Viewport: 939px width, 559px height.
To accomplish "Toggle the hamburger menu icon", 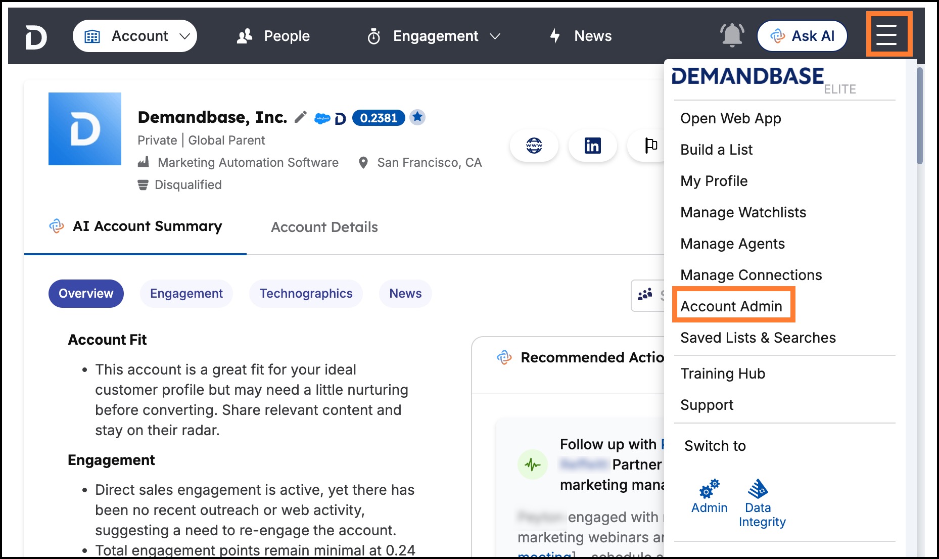I will coord(886,35).
